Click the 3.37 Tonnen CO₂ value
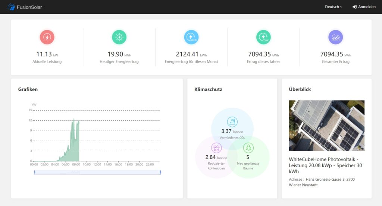 coord(232,131)
